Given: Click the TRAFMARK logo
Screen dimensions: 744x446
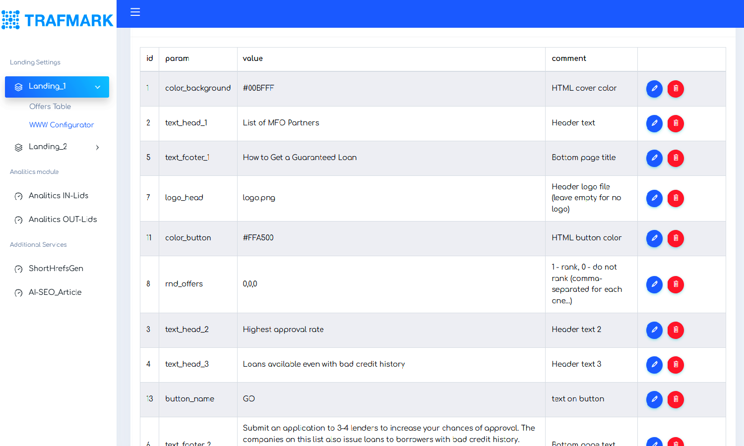Looking at the screenshot, I should tap(58, 20).
